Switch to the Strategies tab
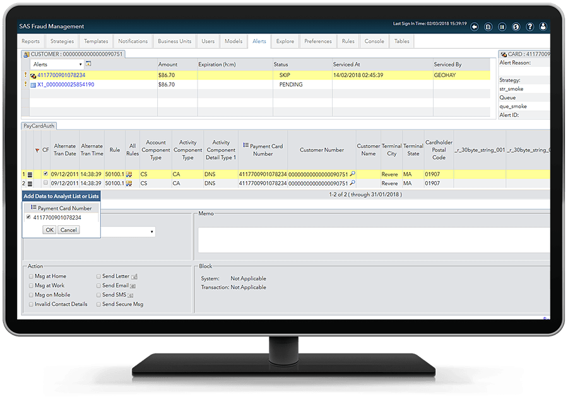The height and width of the screenshot is (397, 568). (x=62, y=42)
